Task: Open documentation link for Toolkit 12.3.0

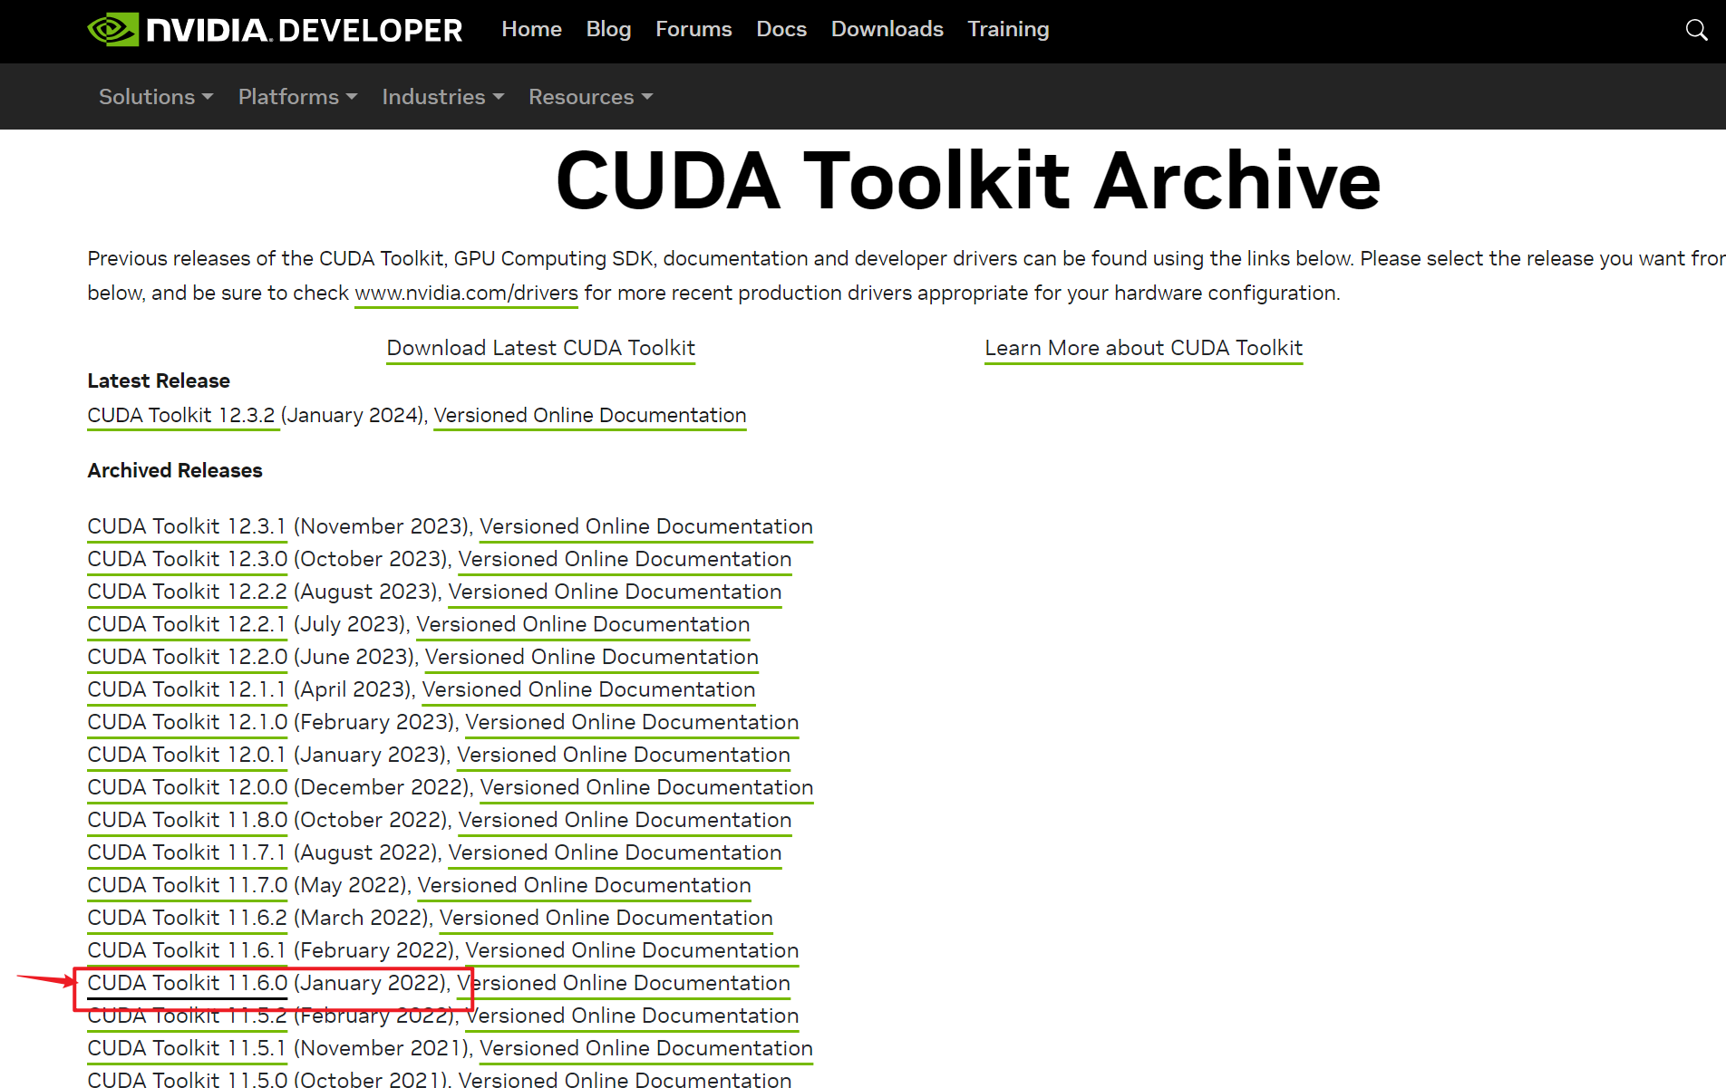Action: [x=625, y=560]
